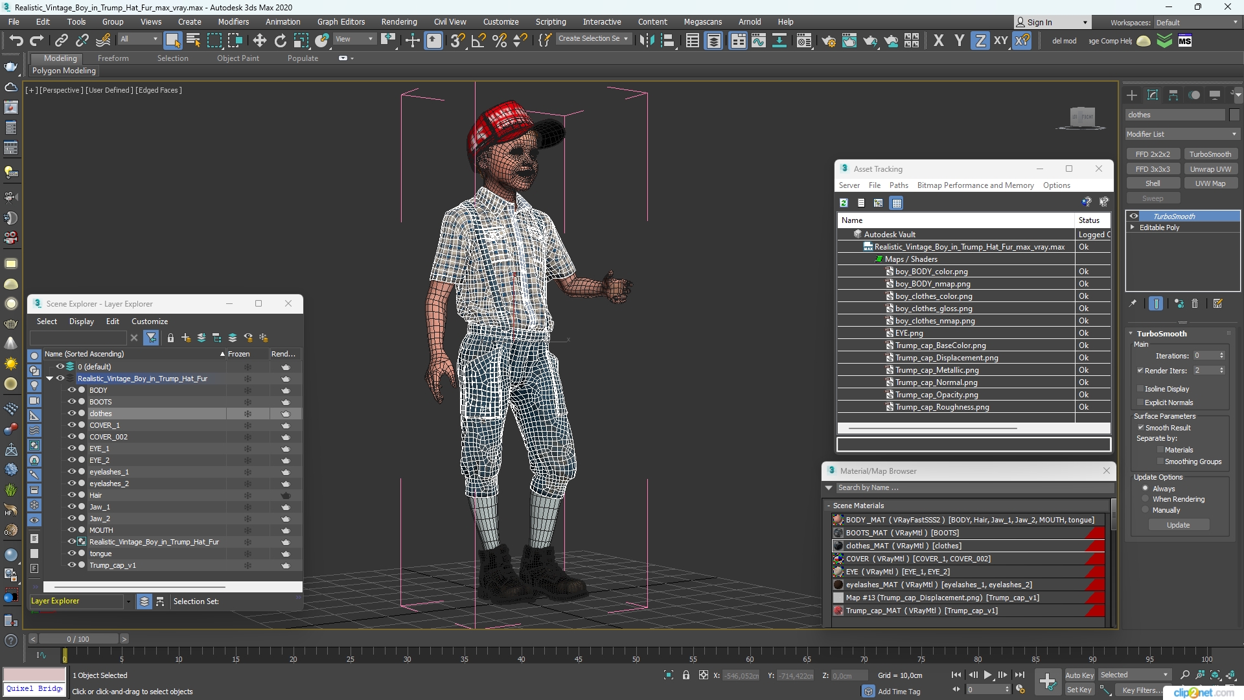This screenshot has width=1244, height=700.
Task: Click the Mirror tool icon
Action: [647, 41]
